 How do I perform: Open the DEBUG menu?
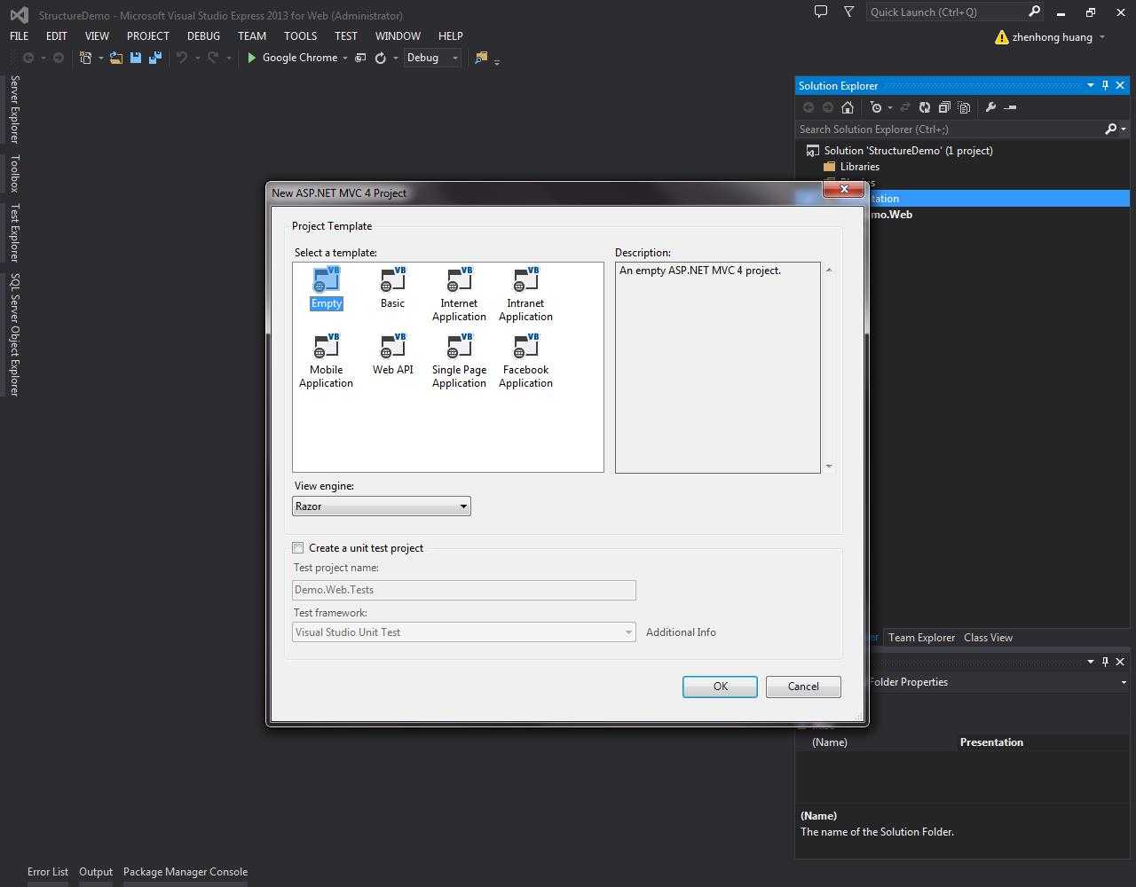[x=203, y=36]
